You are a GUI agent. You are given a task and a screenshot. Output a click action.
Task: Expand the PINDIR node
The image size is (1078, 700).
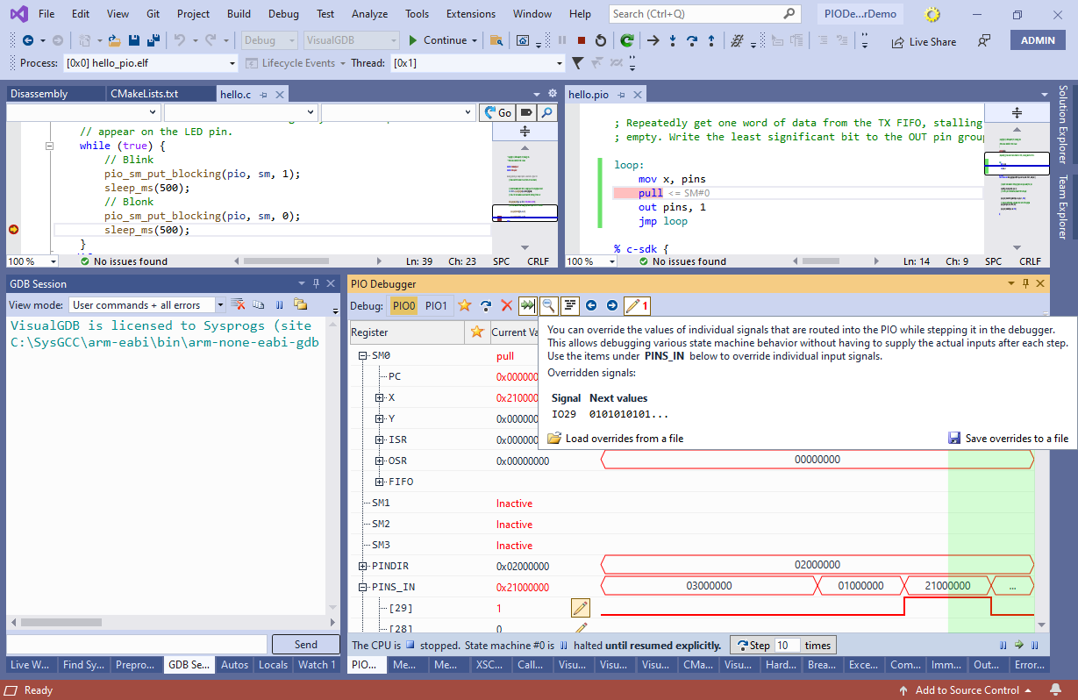click(x=363, y=566)
